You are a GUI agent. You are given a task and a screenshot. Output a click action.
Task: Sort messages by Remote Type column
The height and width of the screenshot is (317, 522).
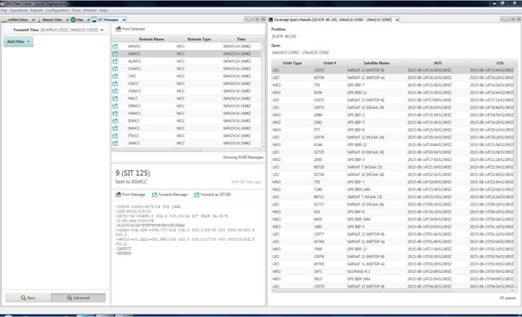tap(199, 39)
